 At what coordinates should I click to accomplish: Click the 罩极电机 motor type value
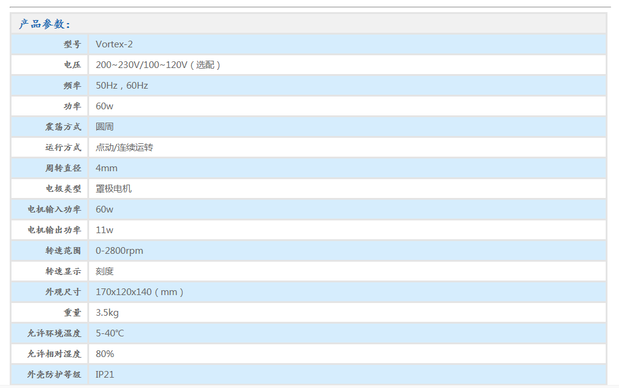(113, 189)
